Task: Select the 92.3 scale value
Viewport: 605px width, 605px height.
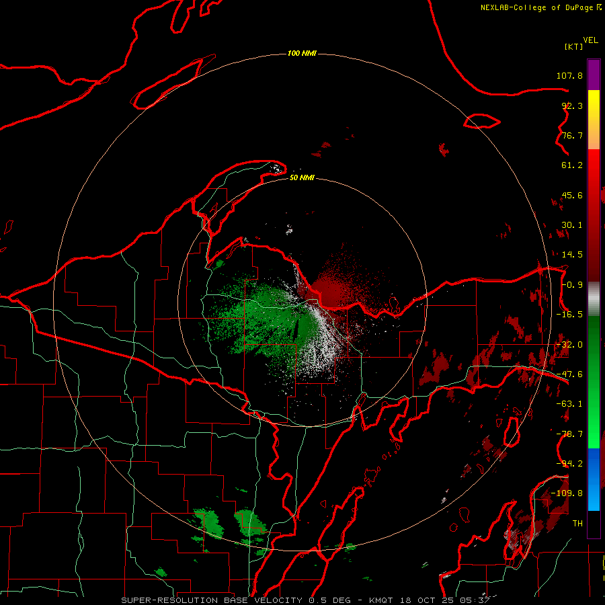Action: point(572,106)
